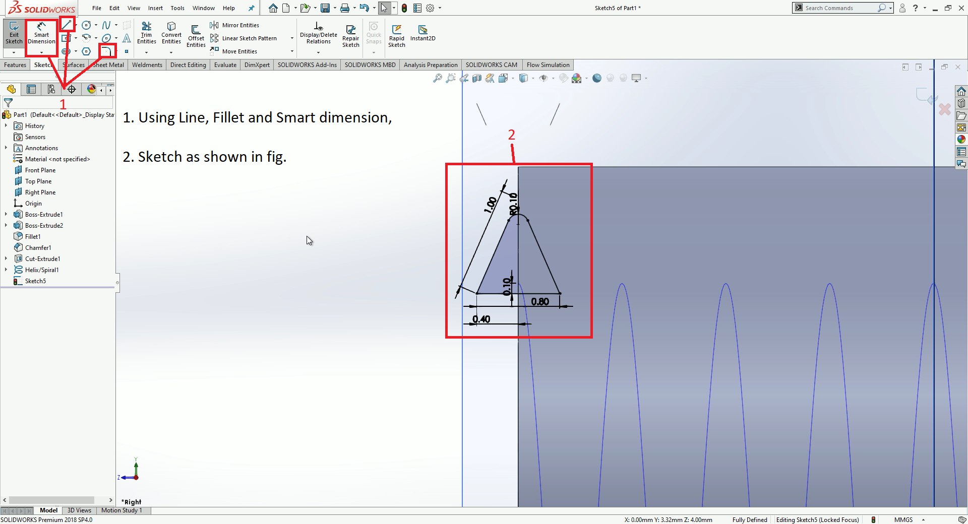Open the View menu
Image resolution: width=968 pixels, height=524 pixels.
click(x=134, y=8)
